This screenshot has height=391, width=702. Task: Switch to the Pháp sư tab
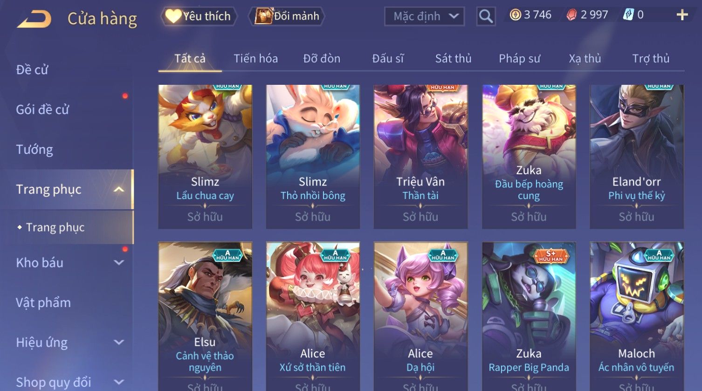click(519, 59)
